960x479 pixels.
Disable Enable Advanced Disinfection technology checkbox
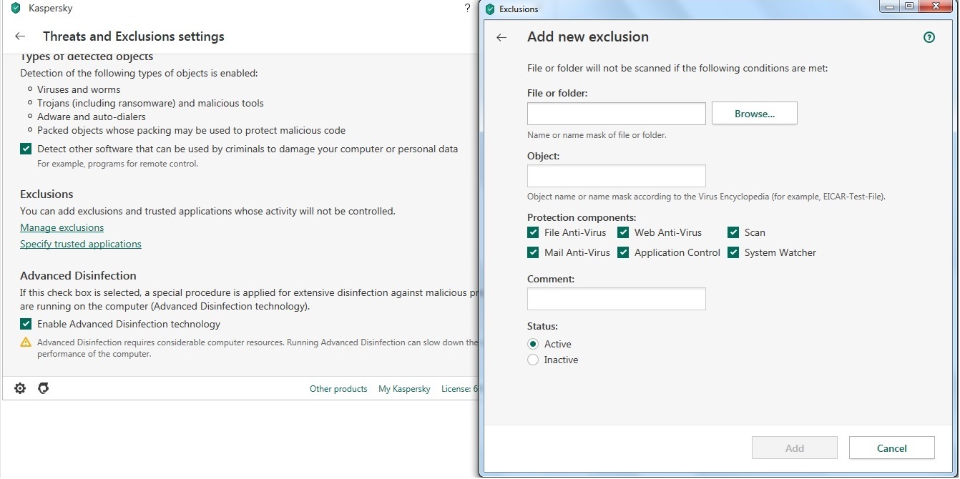26,324
